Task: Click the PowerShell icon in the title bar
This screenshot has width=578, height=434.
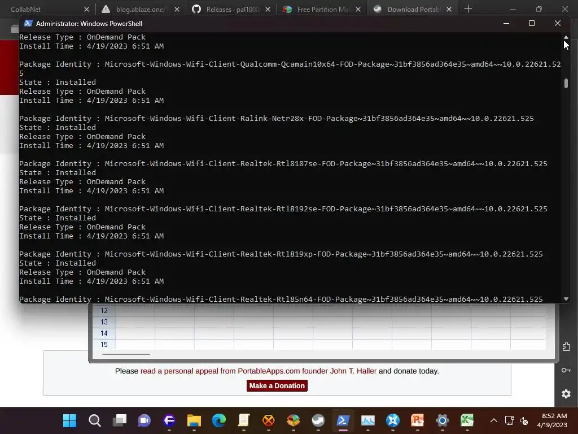Action: pyautogui.click(x=28, y=23)
